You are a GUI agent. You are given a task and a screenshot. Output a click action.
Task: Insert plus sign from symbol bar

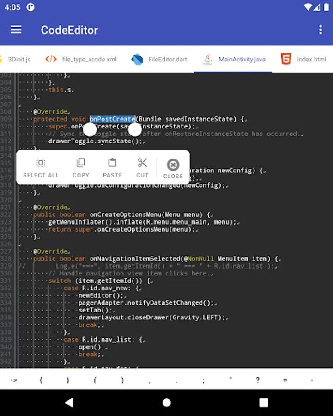point(285,380)
